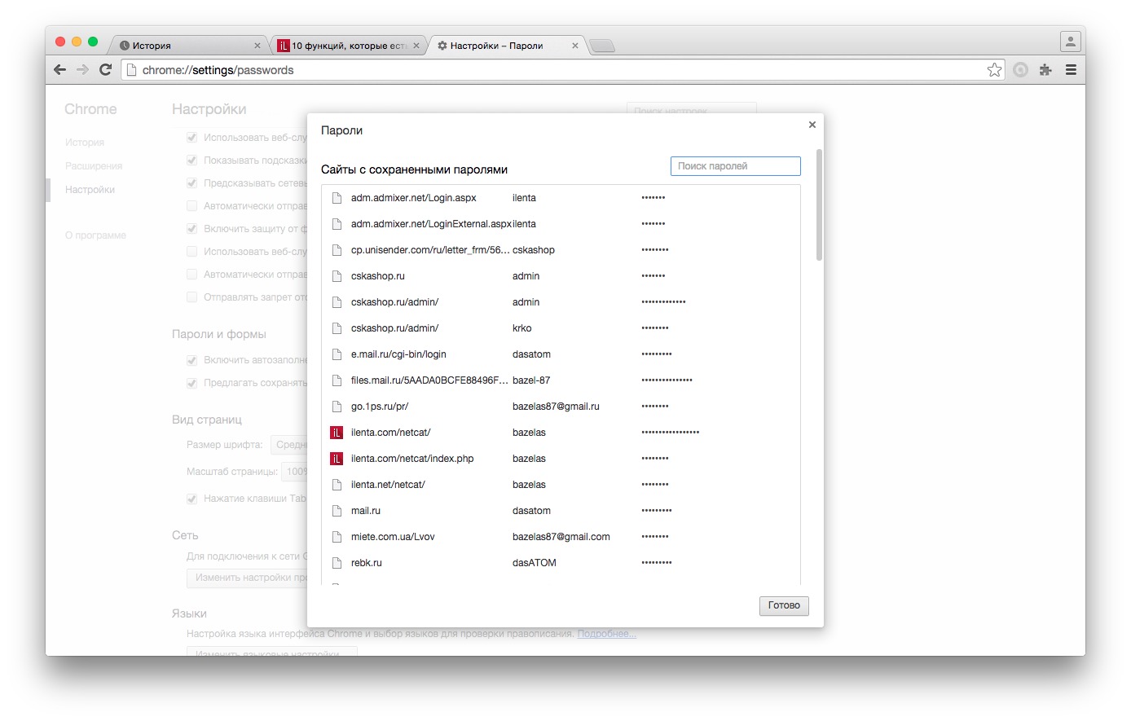Image resolution: width=1131 pixels, height=721 pixels.
Task: Click the bazel-87 username
Action: (x=531, y=380)
